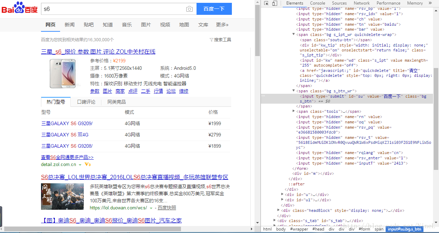Open the 论坛 link
The width and height of the screenshot is (439, 233).
(171, 91)
